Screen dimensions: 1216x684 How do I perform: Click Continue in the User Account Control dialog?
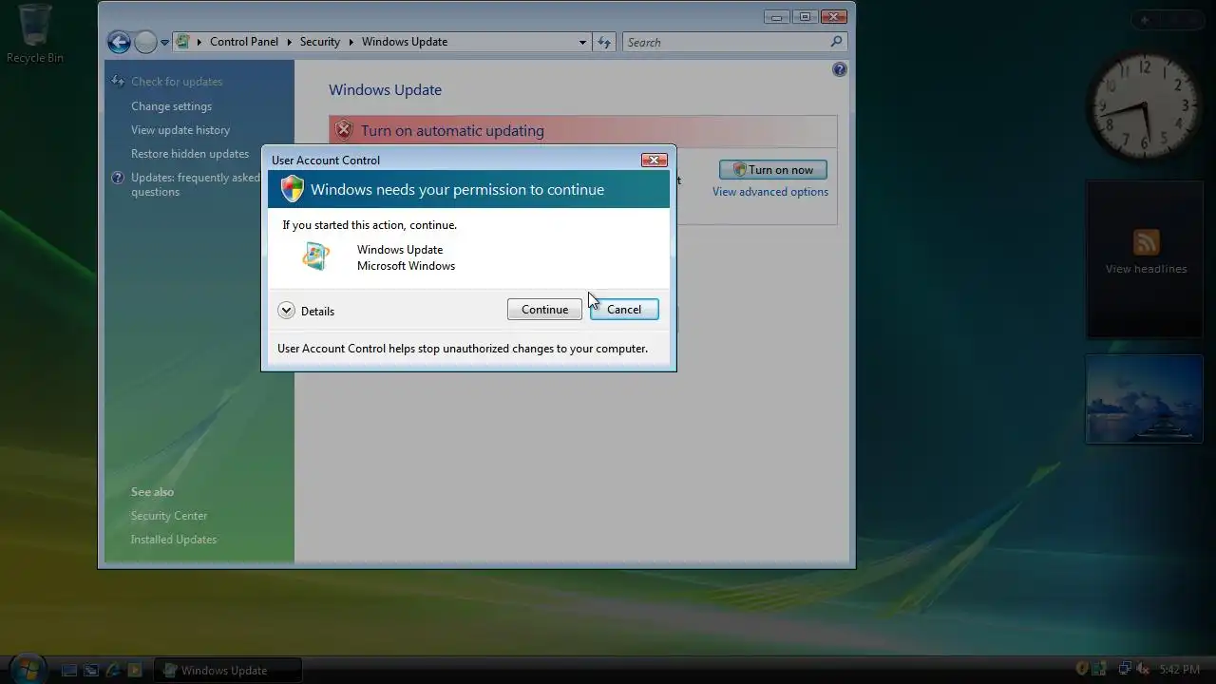coord(544,310)
